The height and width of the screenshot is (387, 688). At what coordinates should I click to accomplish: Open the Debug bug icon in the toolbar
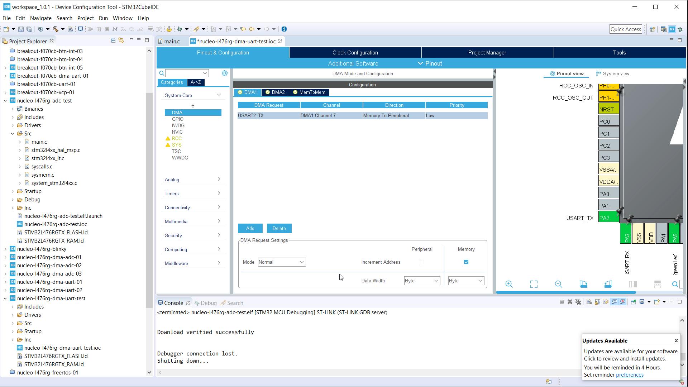click(x=180, y=29)
